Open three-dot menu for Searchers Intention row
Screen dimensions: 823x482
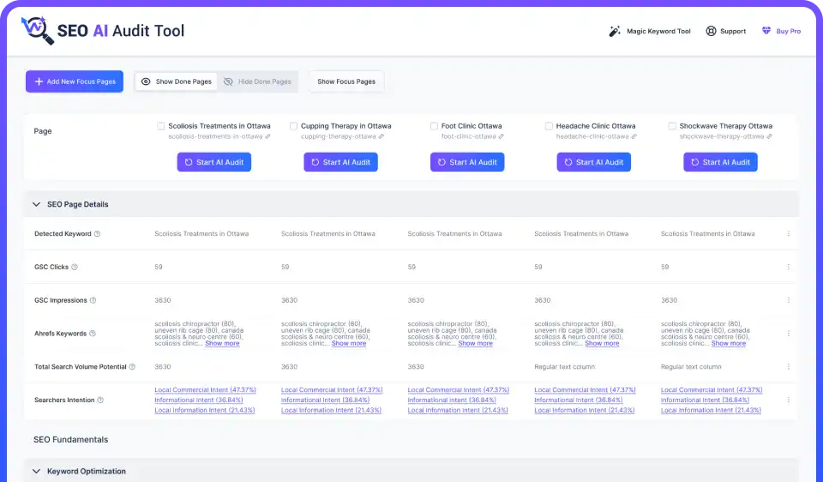pyautogui.click(x=789, y=400)
